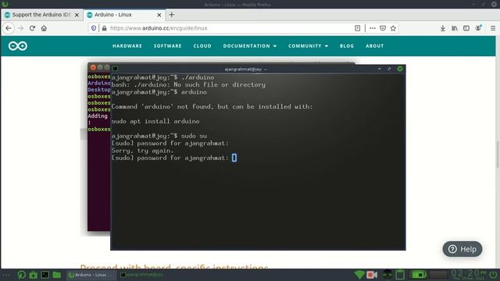This screenshot has height=281, width=500.
Task: Open the Wi-Fi network tray icon
Action: pyautogui.click(x=359, y=275)
